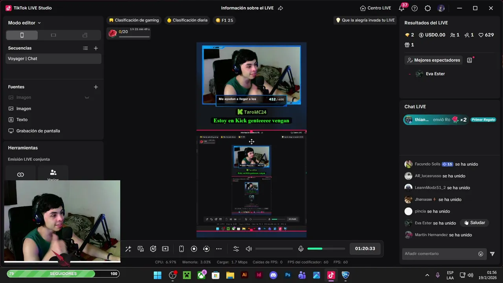503x283 pixels.
Task: Open the settings gear icon
Action: [428, 8]
